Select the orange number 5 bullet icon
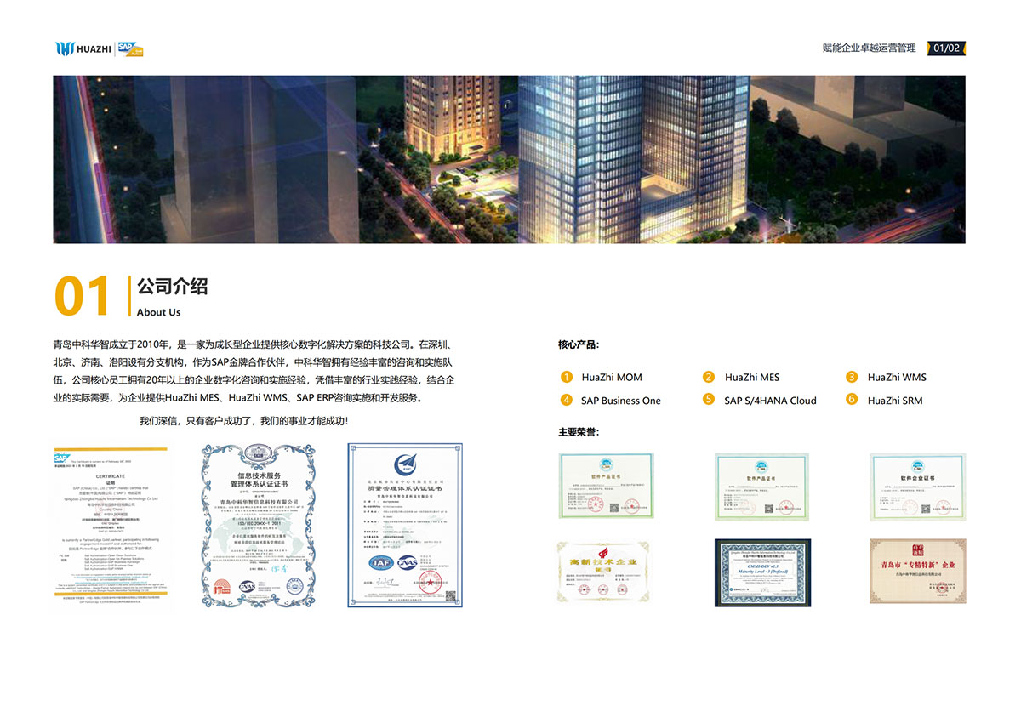Screen dimensions: 1021x723 click(x=708, y=400)
